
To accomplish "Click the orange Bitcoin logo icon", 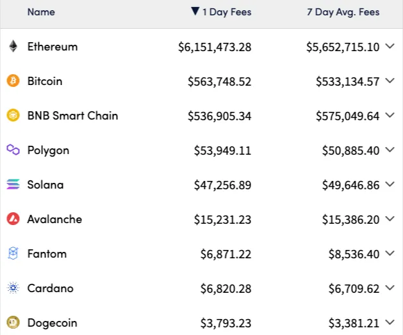I will [13, 81].
